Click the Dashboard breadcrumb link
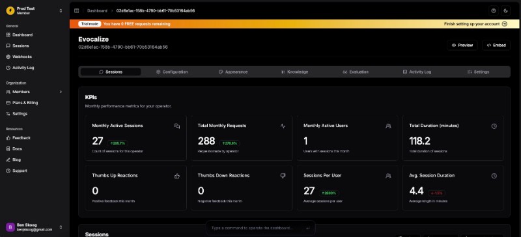Screen dimensions: 521x237 pyautogui.click(x=97, y=10)
